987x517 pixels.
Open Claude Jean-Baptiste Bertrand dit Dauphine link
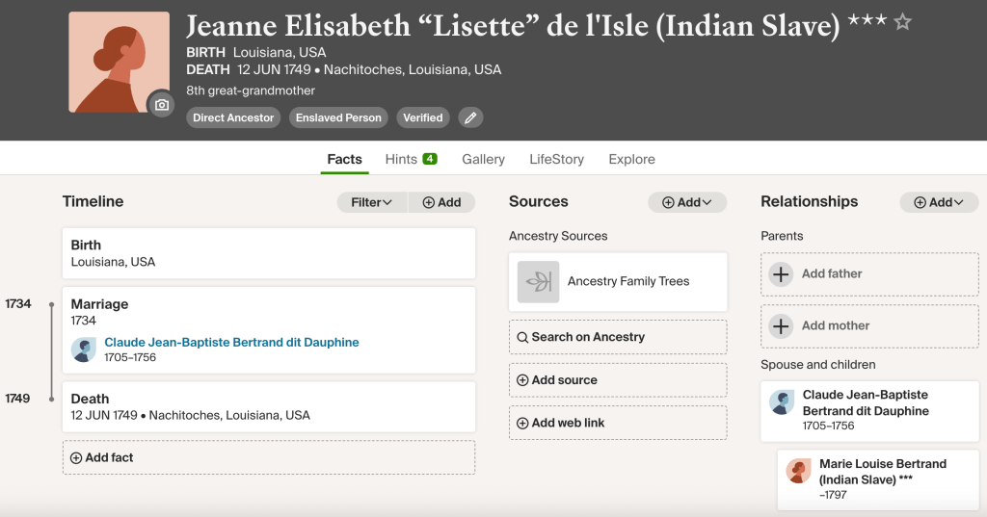(231, 342)
